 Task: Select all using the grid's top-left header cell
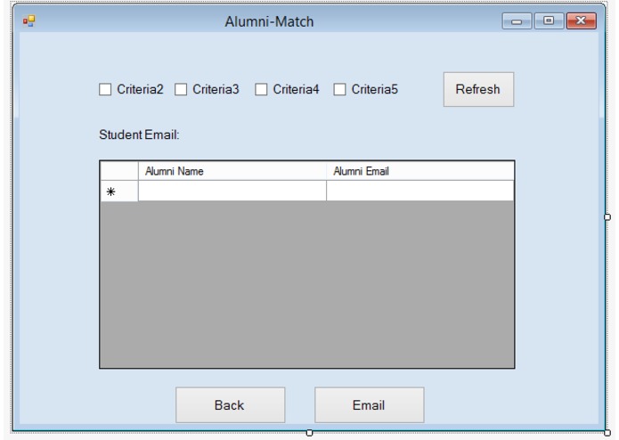point(119,171)
